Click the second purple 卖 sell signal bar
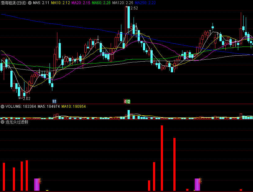 (x=197, y=184)
